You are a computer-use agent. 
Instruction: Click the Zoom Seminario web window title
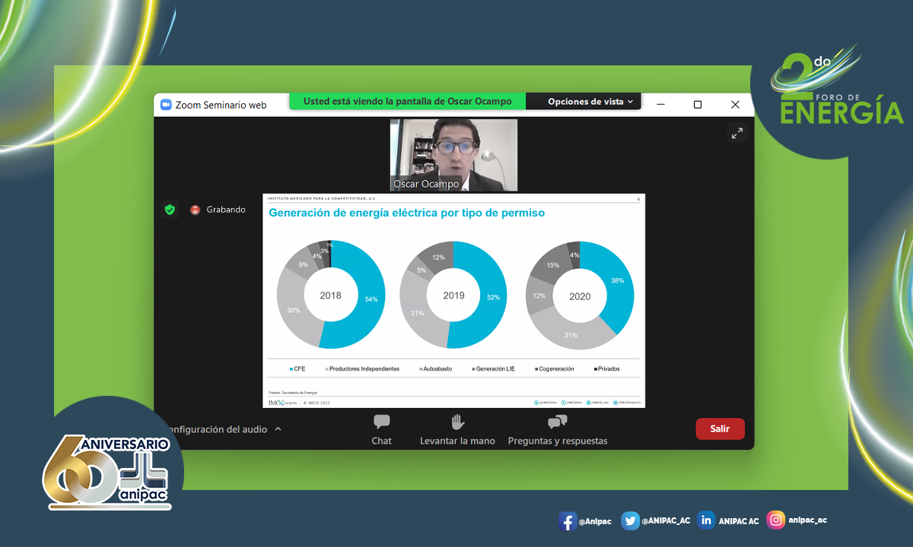click(221, 105)
